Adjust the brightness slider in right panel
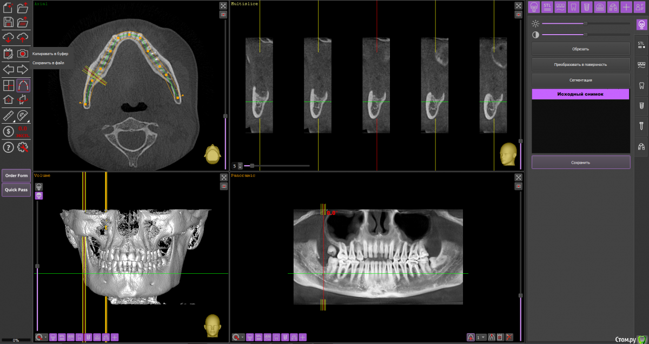 click(x=585, y=23)
